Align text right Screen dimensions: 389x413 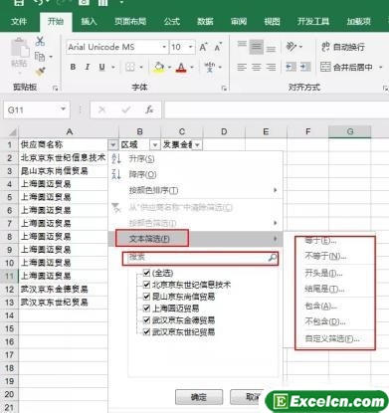point(271,68)
